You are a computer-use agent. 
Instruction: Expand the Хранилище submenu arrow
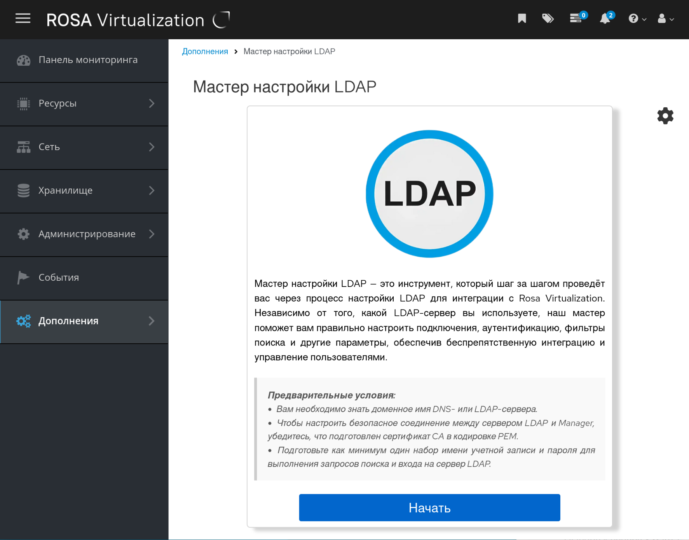pos(152,190)
